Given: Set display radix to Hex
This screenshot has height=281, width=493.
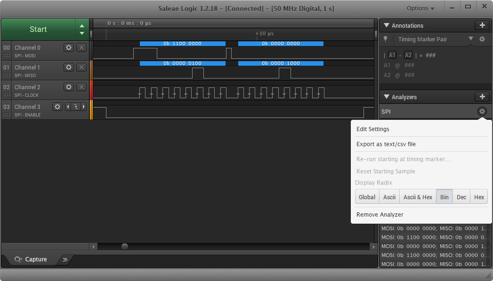Looking at the screenshot, I should tap(479, 197).
